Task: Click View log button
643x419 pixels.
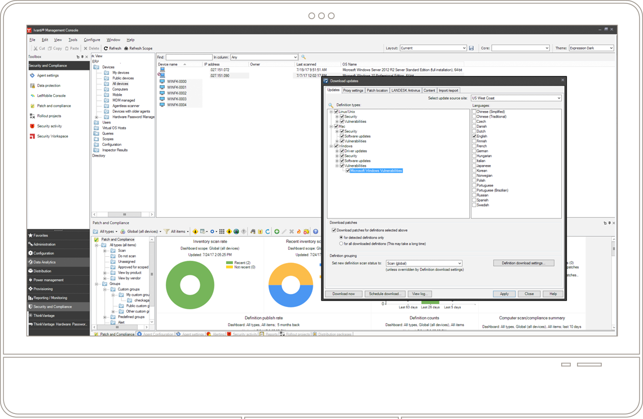Action: 420,293
